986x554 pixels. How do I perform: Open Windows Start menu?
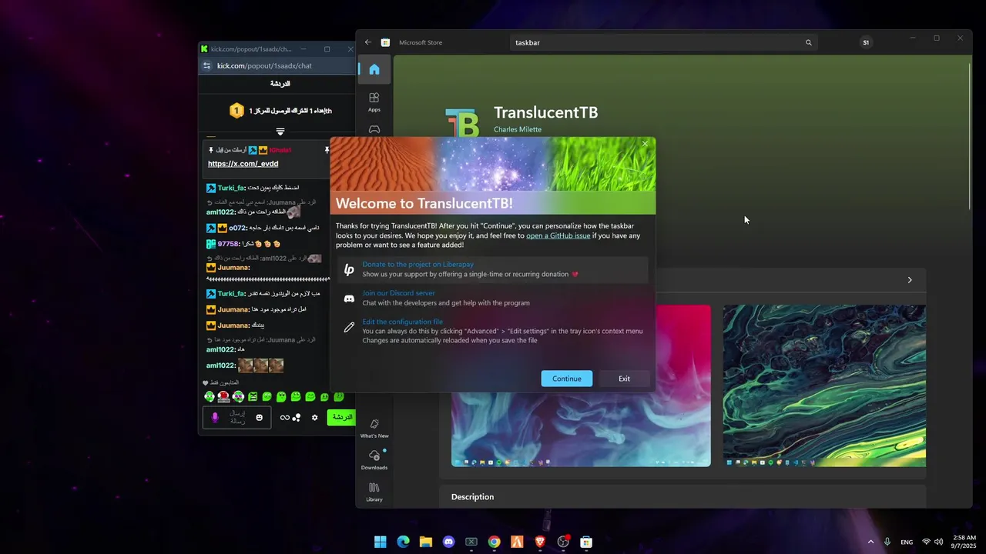(x=380, y=542)
